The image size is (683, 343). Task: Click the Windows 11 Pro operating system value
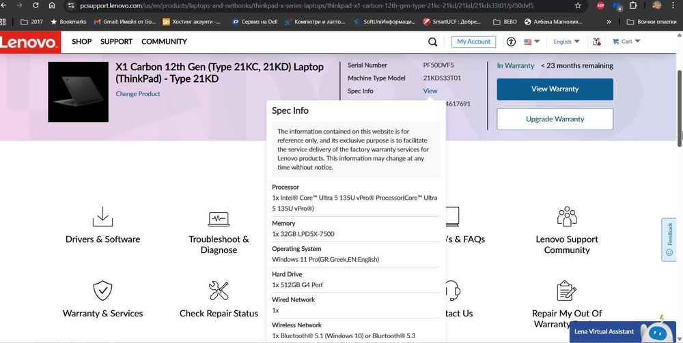[x=325, y=260]
